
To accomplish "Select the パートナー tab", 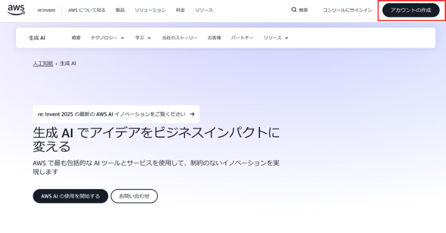I will (x=242, y=38).
